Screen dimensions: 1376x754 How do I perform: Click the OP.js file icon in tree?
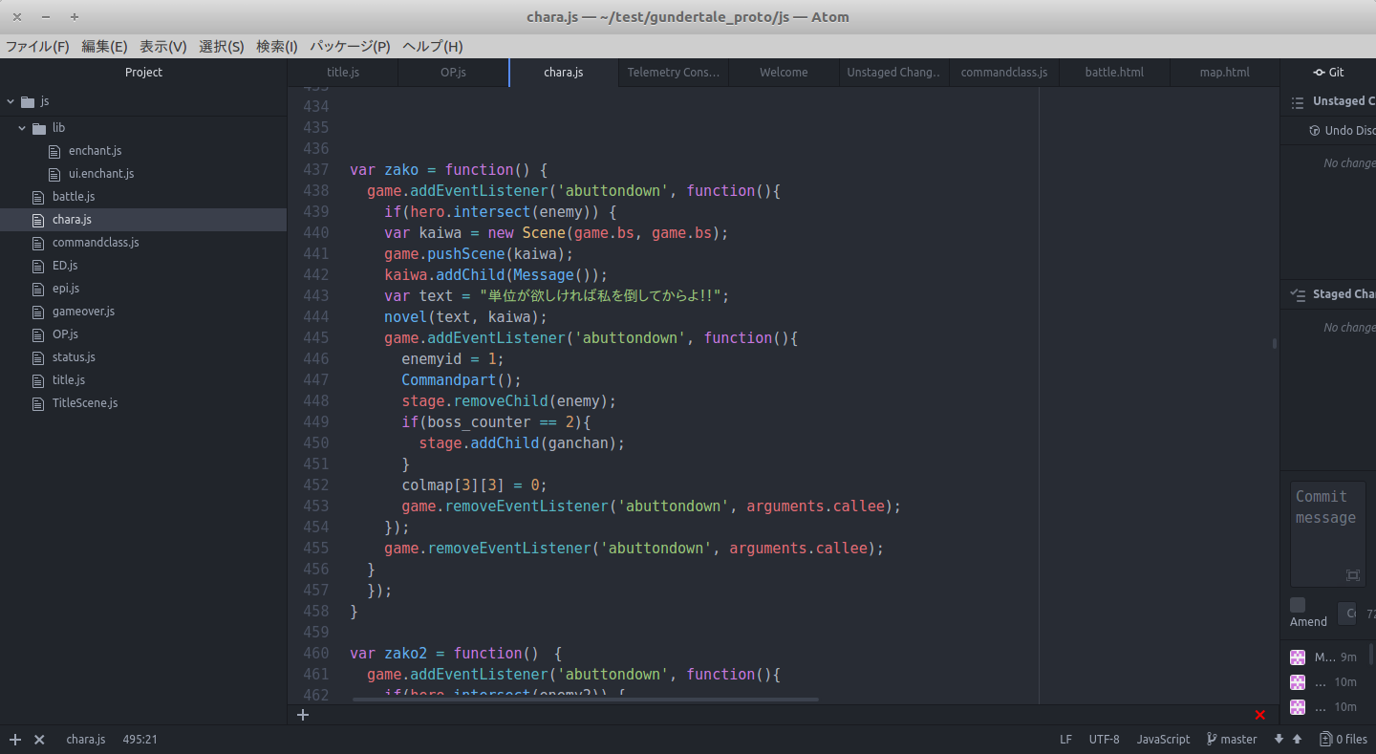[x=38, y=334]
